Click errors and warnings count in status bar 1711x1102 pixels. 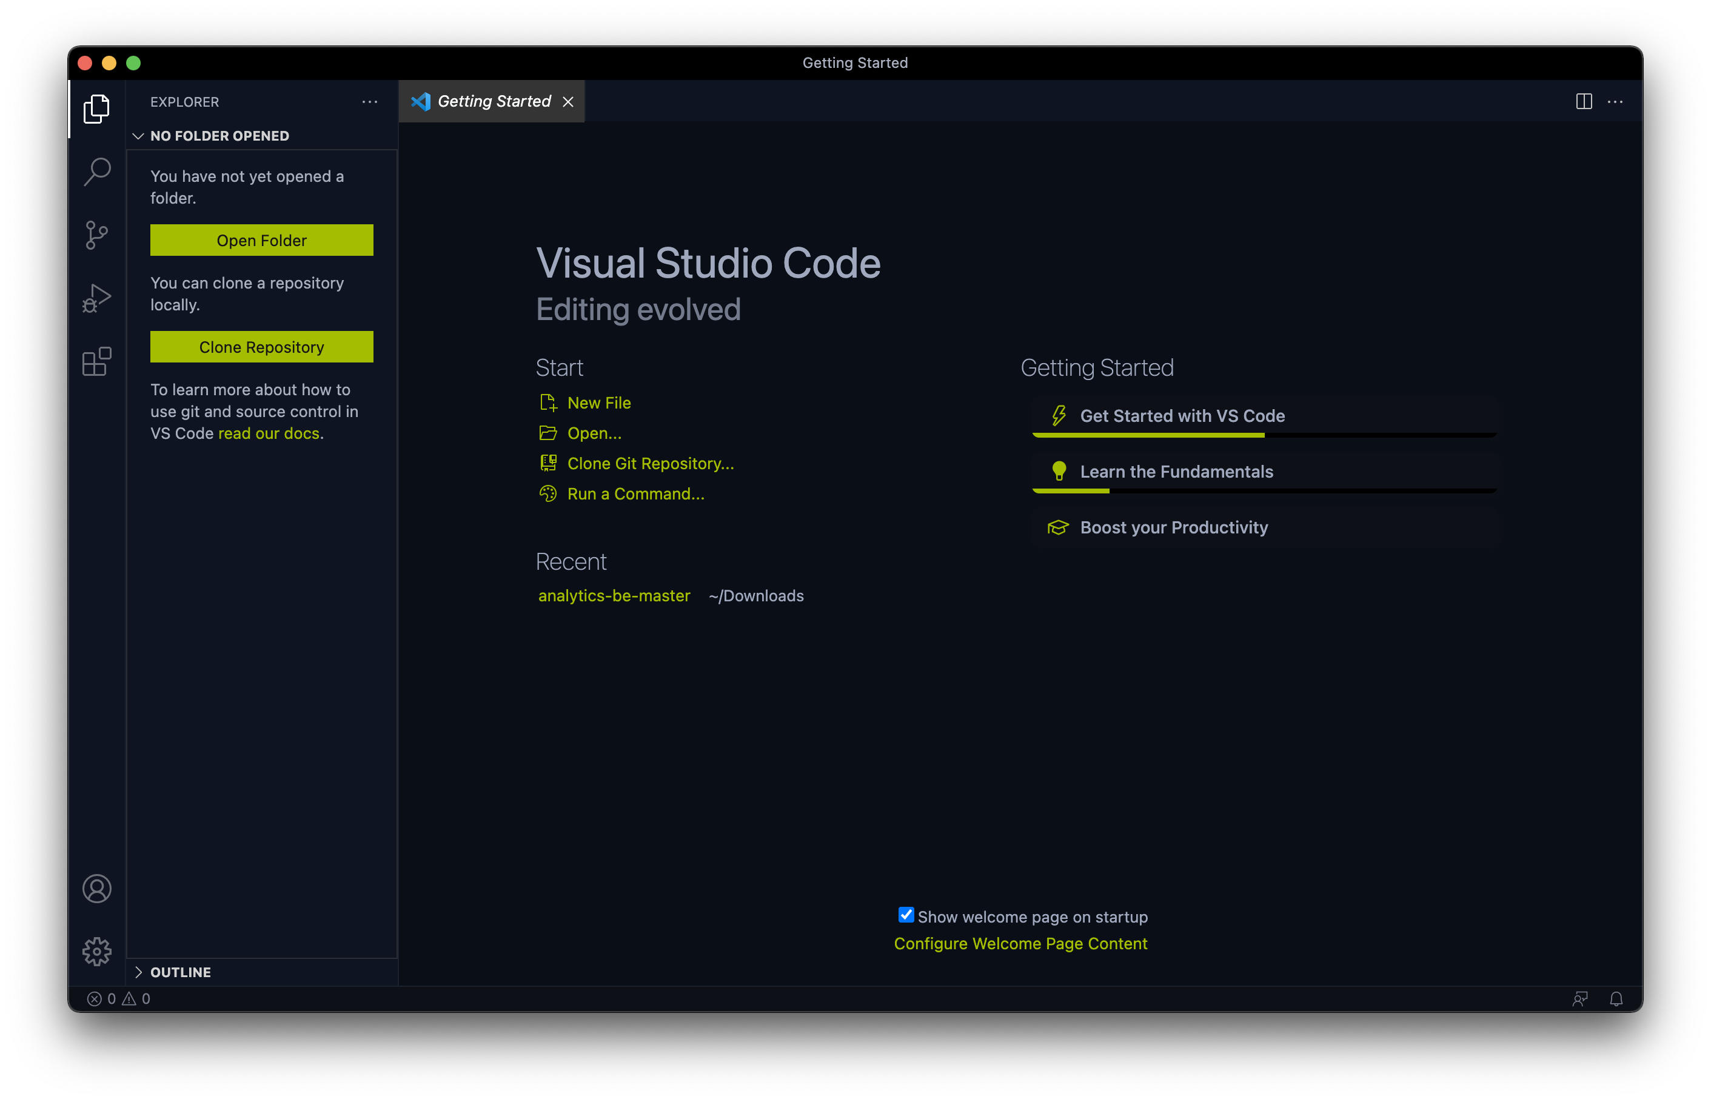point(119,999)
